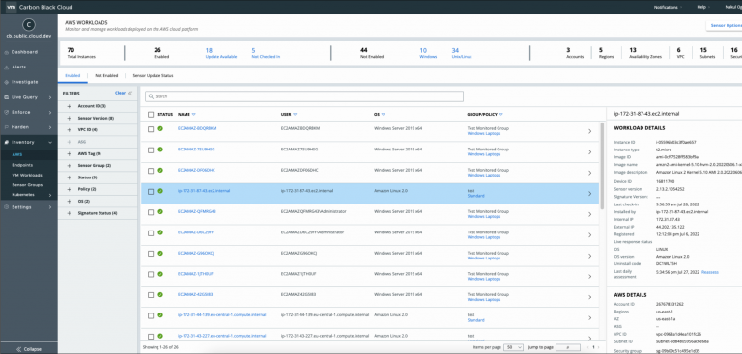Open the Alerts sidebar icon
The image size is (742, 354).
click(x=6, y=68)
